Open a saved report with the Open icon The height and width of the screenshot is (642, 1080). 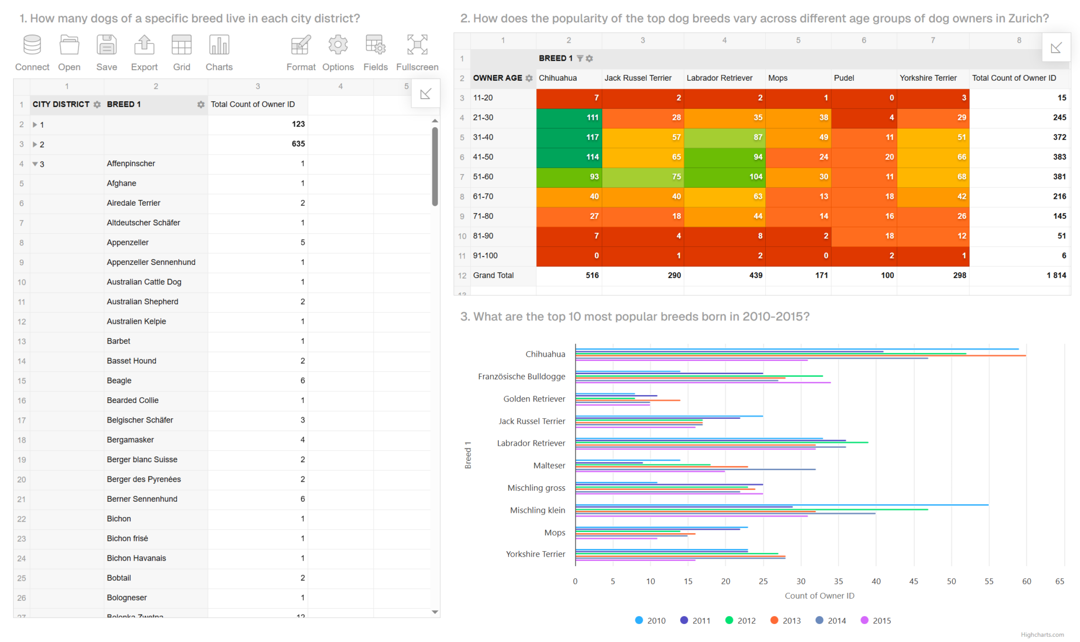(69, 44)
